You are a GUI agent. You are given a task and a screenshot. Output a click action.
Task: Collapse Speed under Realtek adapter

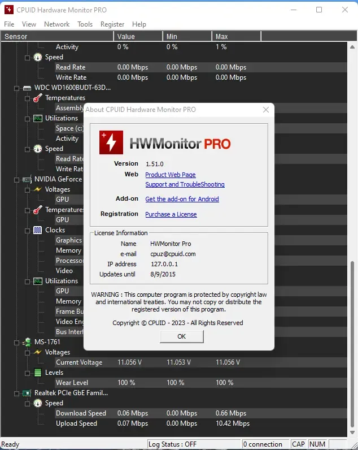coord(27,404)
